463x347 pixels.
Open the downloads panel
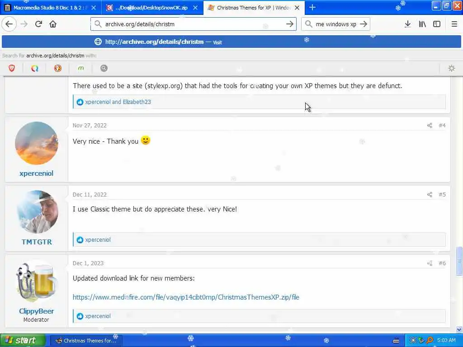coord(408,24)
